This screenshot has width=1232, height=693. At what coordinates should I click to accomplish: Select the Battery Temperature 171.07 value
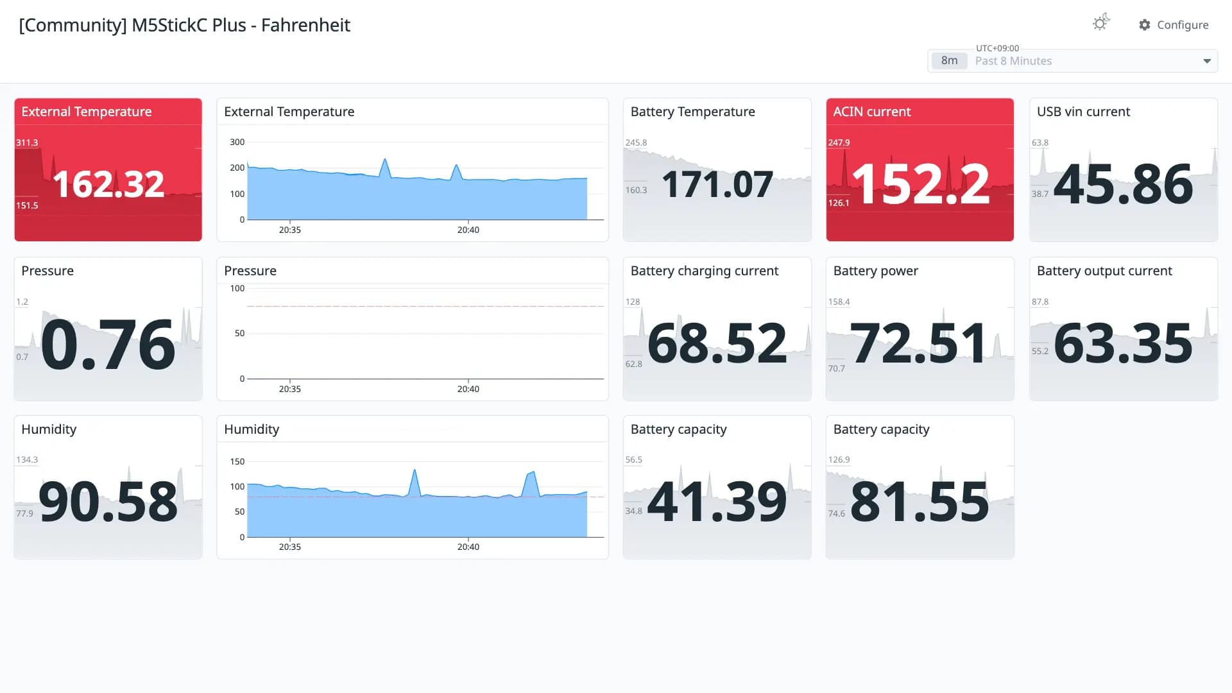(717, 185)
